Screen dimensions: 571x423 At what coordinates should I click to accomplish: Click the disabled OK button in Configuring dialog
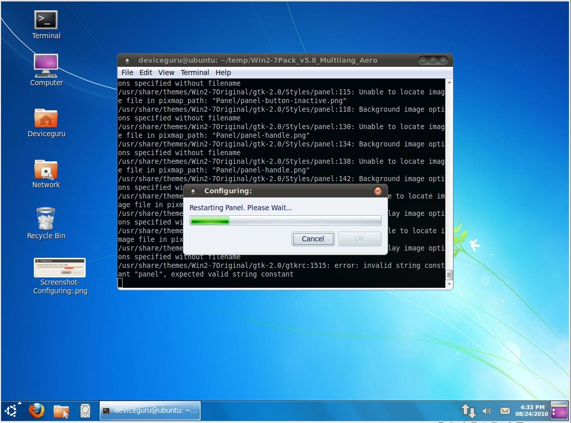click(360, 239)
